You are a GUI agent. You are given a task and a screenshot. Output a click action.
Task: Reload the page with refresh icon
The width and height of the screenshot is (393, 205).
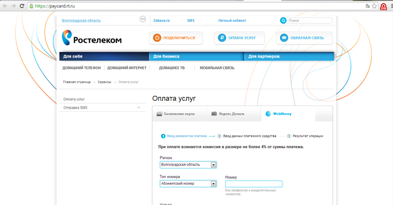[x=22, y=6]
